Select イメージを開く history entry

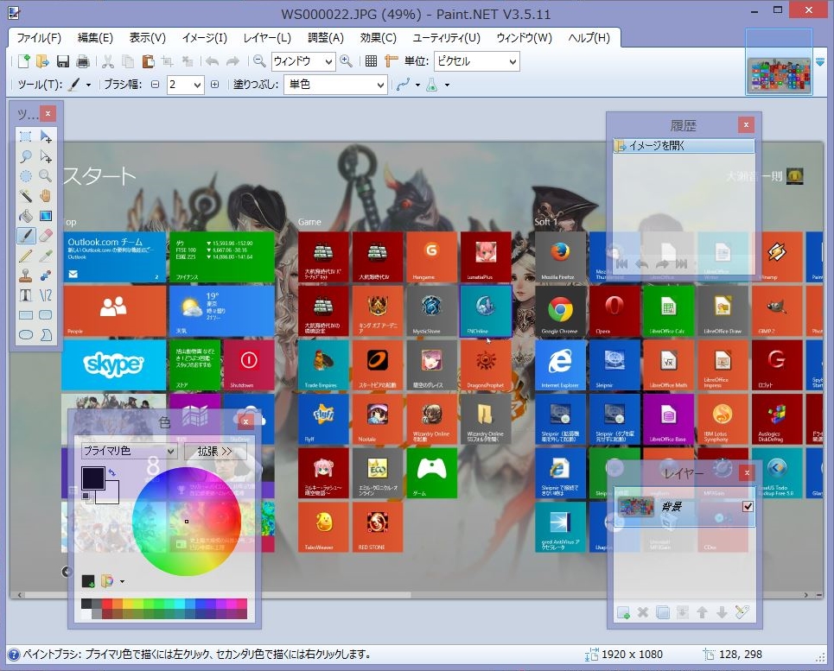684,146
